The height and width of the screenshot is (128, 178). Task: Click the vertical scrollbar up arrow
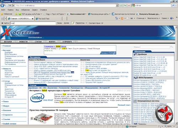[x=176, y=27]
